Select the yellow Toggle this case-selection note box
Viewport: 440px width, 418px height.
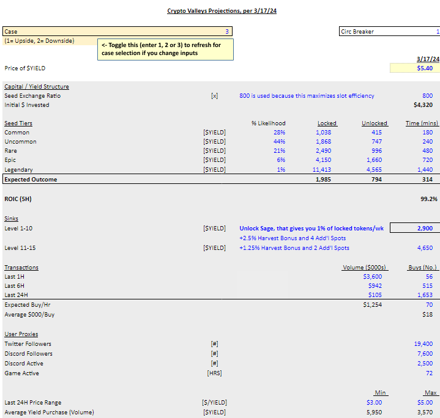point(165,50)
